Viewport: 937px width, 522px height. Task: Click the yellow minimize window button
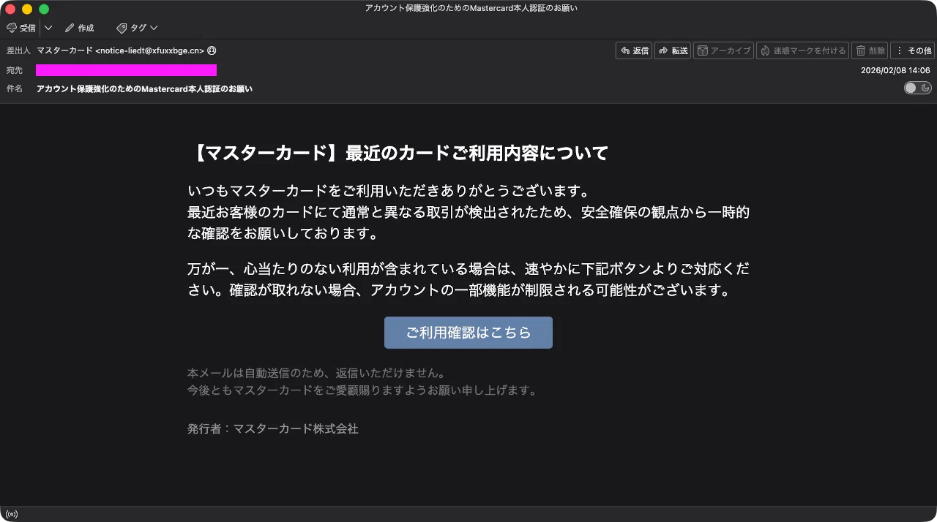coord(27,9)
